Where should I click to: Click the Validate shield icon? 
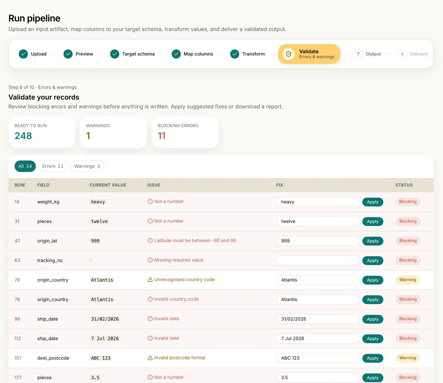pos(289,54)
